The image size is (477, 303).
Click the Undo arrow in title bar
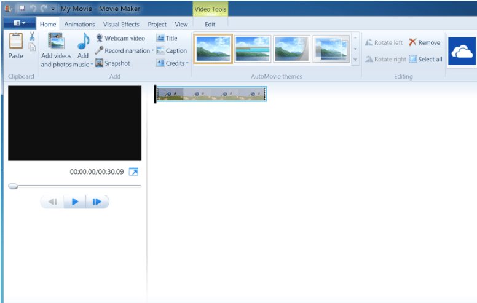33,9
